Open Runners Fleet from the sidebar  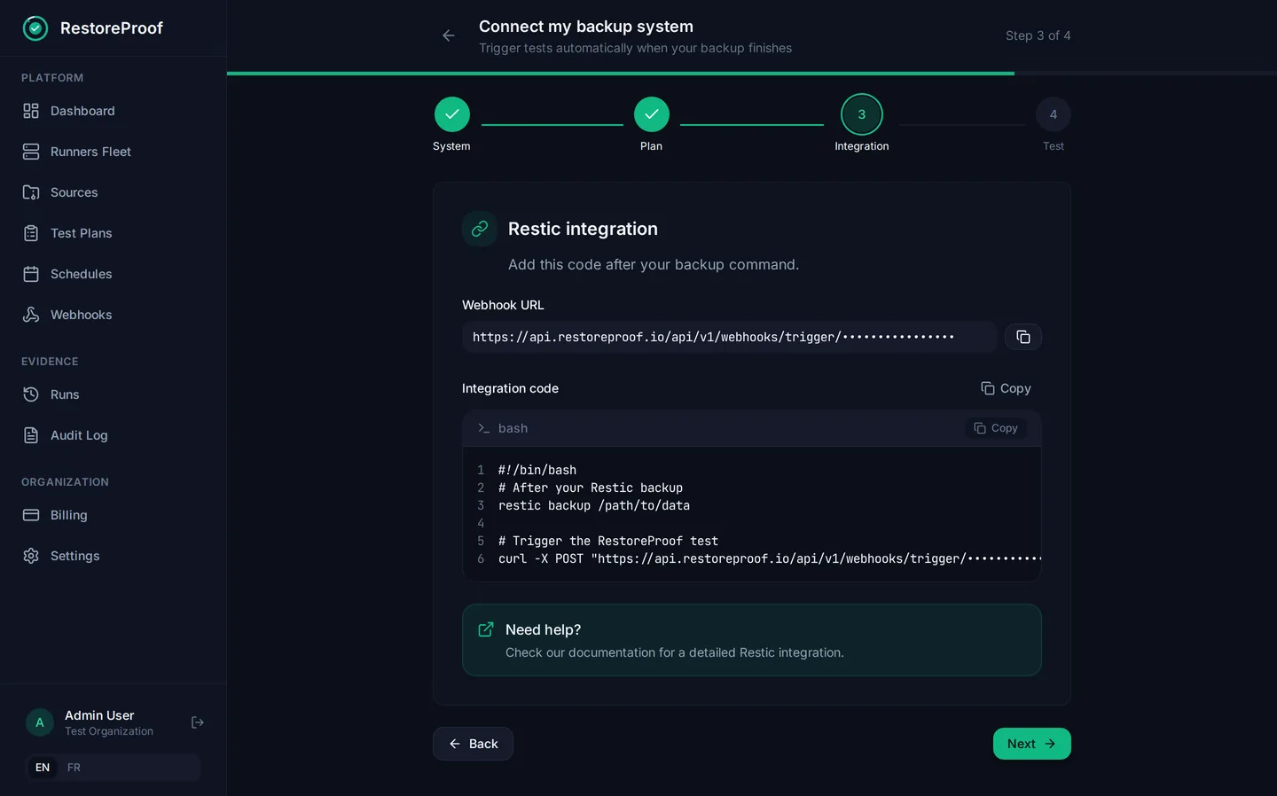point(114,152)
